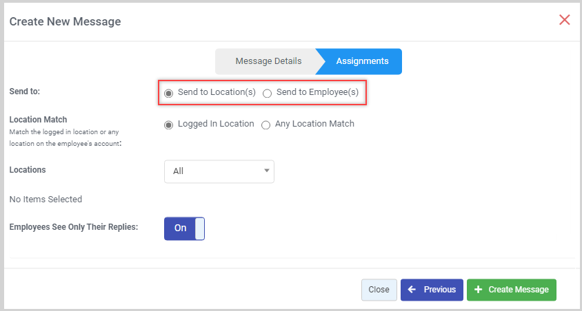
Task: Open the Locations dropdown showing All
Action: pos(219,171)
